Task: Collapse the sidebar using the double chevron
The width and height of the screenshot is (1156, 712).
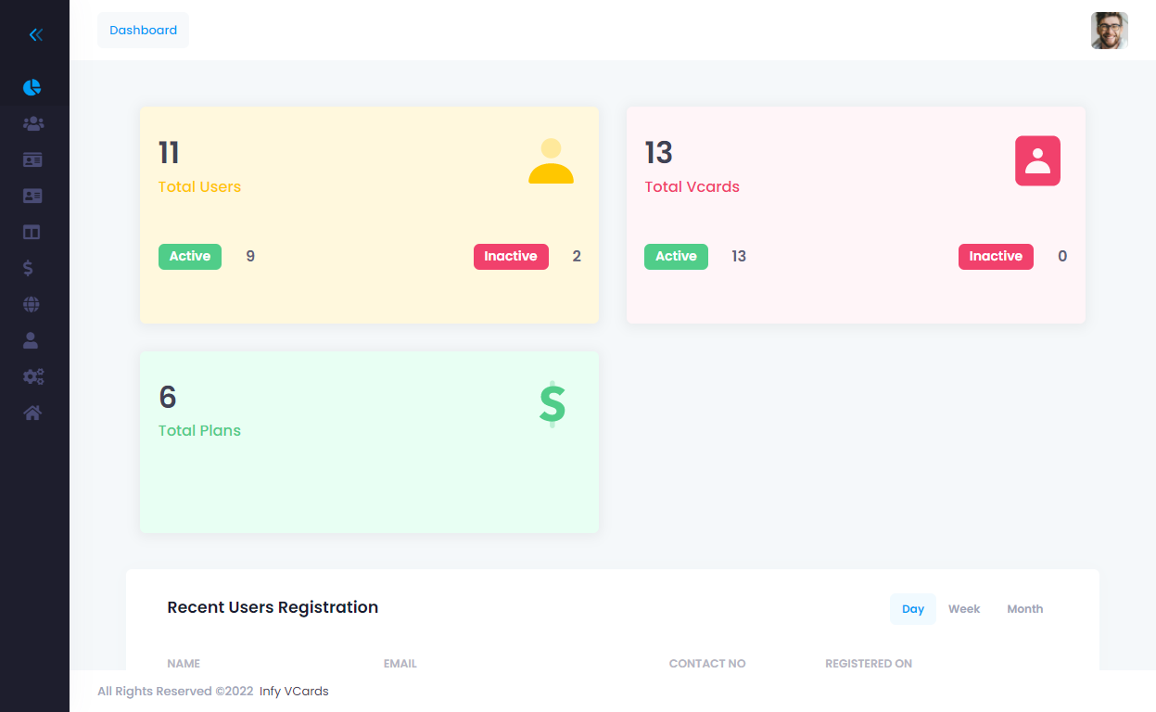Action: [x=35, y=34]
